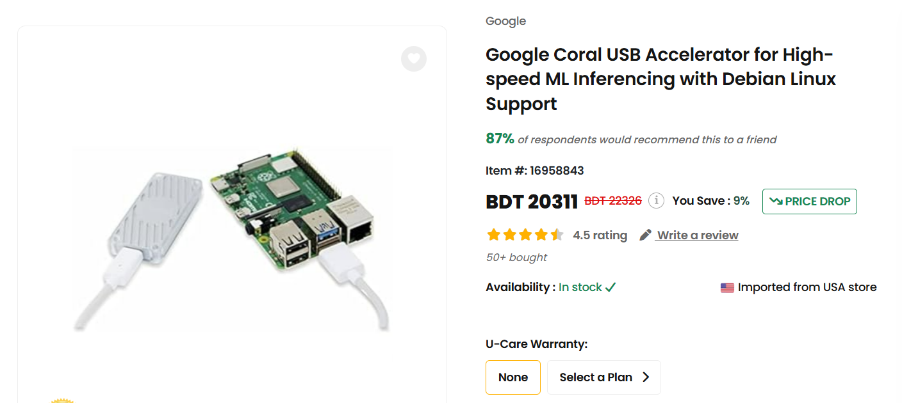
Task: Select the None warranty option
Action: point(513,377)
